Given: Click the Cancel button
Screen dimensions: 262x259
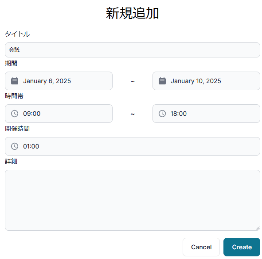Looking at the screenshot, I should pos(201,247).
